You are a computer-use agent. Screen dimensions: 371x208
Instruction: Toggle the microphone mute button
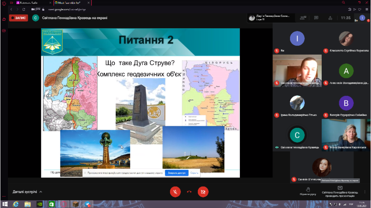coord(175,192)
